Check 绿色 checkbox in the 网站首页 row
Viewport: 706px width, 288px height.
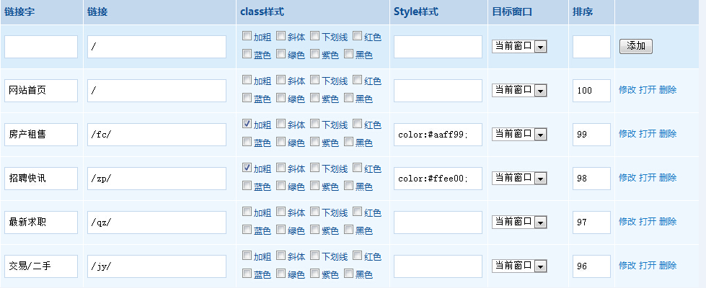tap(281, 97)
